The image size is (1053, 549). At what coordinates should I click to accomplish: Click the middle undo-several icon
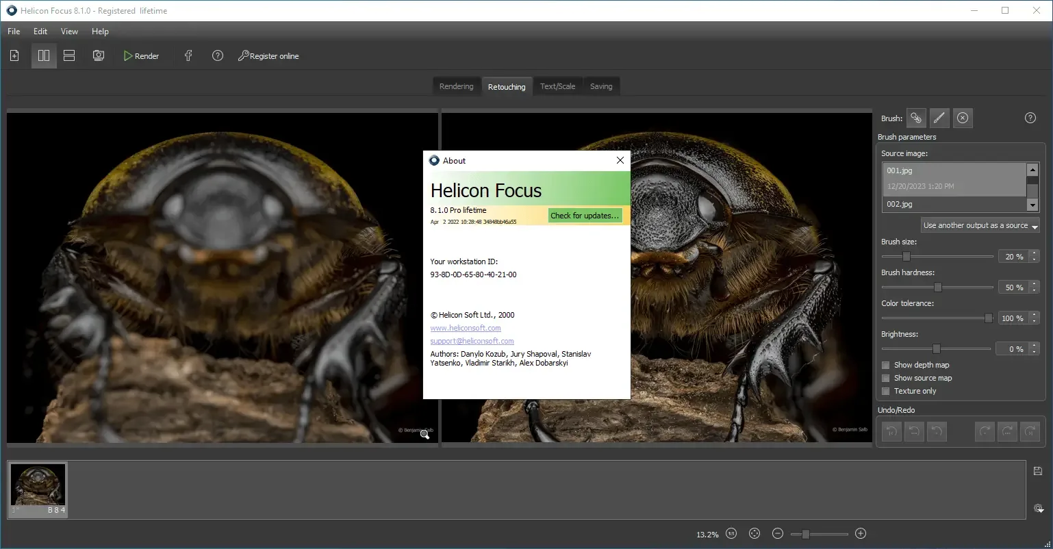tap(915, 431)
